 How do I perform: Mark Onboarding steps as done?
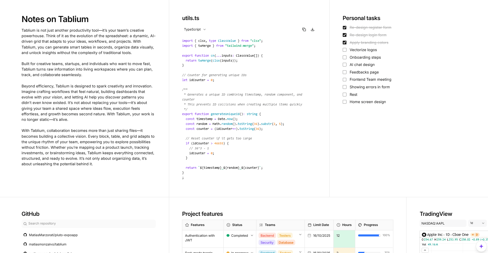[344, 58]
